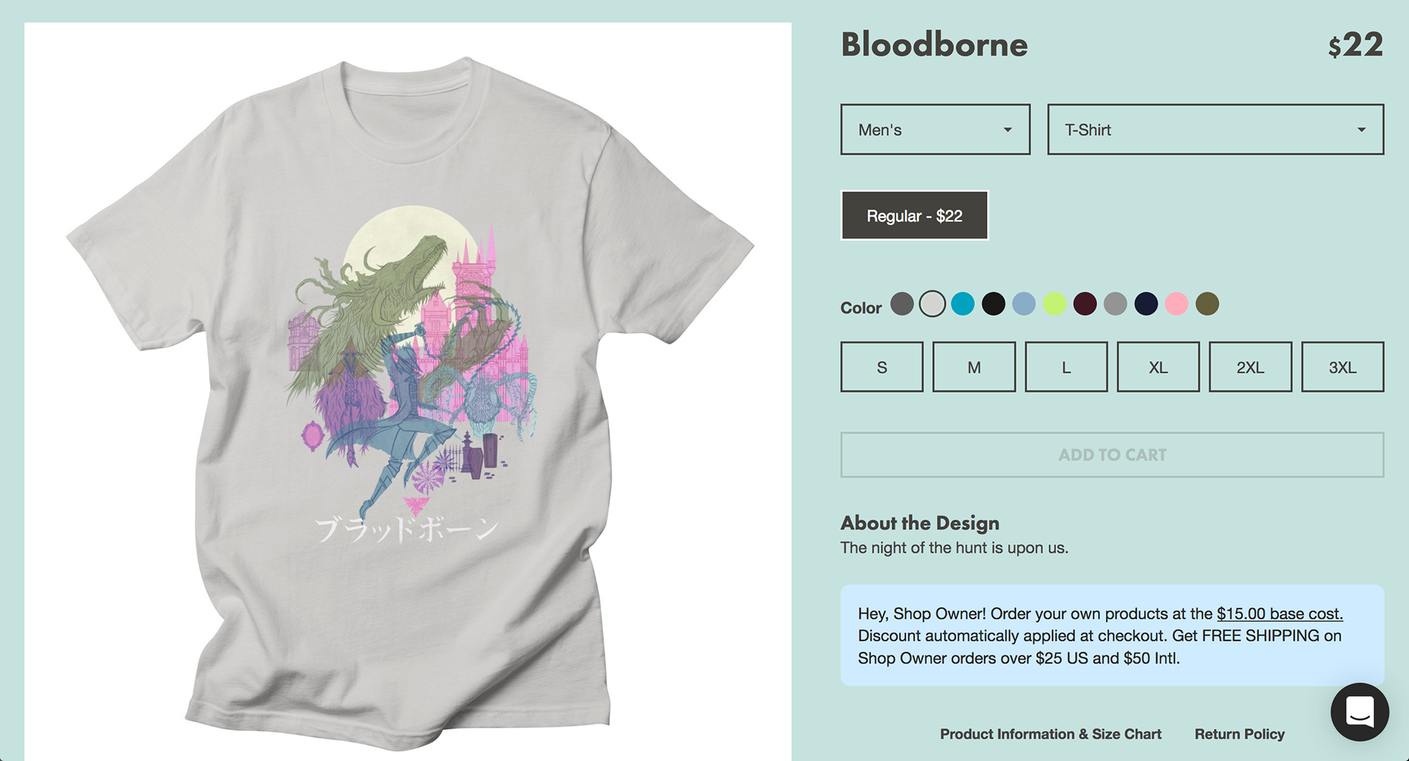Open Product Information & Size Chart

click(x=1051, y=734)
